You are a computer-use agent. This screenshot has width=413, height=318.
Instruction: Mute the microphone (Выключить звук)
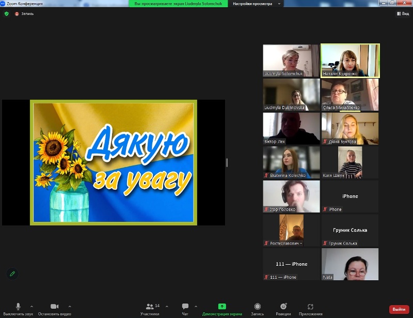tap(18, 307)
